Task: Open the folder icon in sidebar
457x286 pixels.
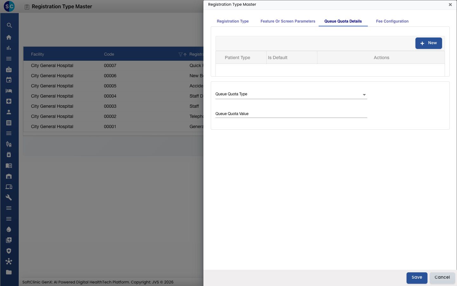Action: [x=9, y=272]
